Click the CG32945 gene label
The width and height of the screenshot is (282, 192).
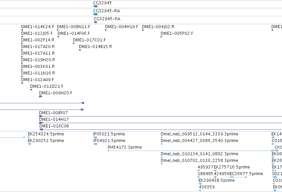(x=102, y=3)
